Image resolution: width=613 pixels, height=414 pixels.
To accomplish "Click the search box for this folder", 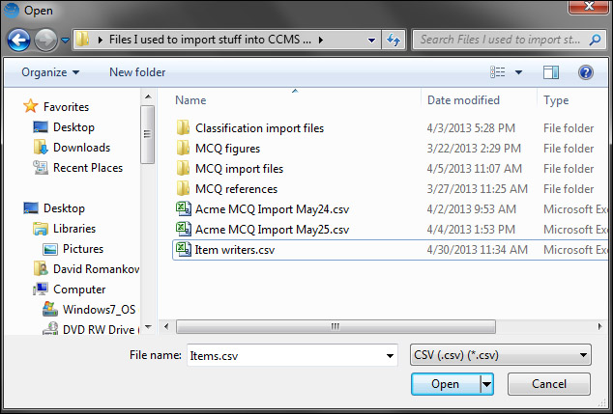I will click(x=501, y=41).
